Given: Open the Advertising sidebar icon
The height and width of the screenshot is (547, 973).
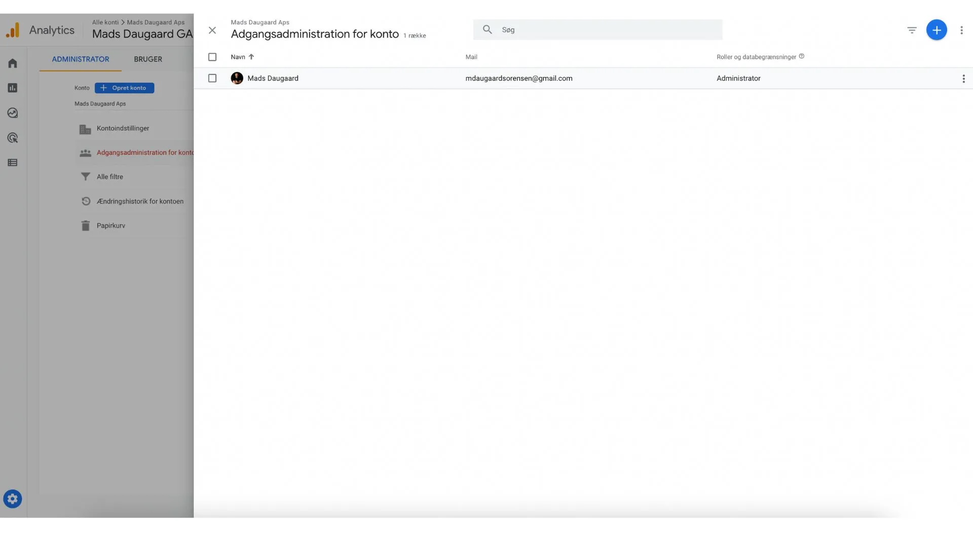Looking at the screenshot, I should (13, 138).
